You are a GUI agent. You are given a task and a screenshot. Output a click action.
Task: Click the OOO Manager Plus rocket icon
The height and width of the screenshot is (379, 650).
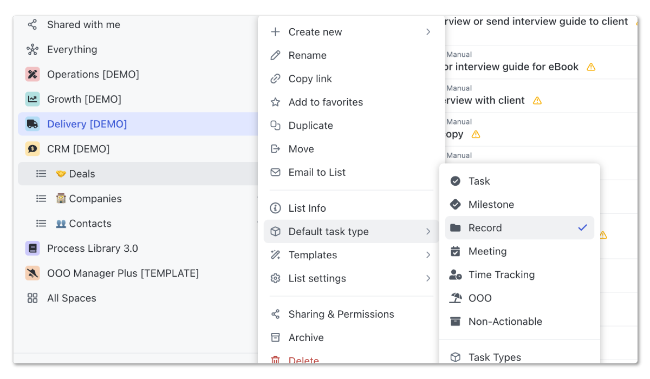(x=32, y=273)
